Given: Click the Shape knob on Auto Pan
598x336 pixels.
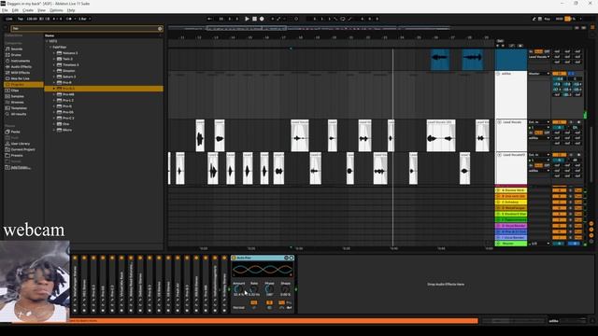Looking at the screenshot, I should pyautogui.click(x=285, y=289).
